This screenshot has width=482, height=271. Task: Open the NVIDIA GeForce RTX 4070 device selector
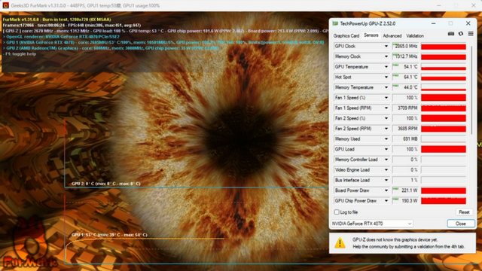(371, 224)
